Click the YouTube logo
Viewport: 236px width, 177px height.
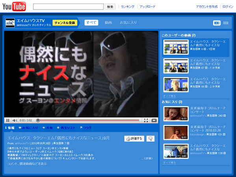click(x=14, y=6)
